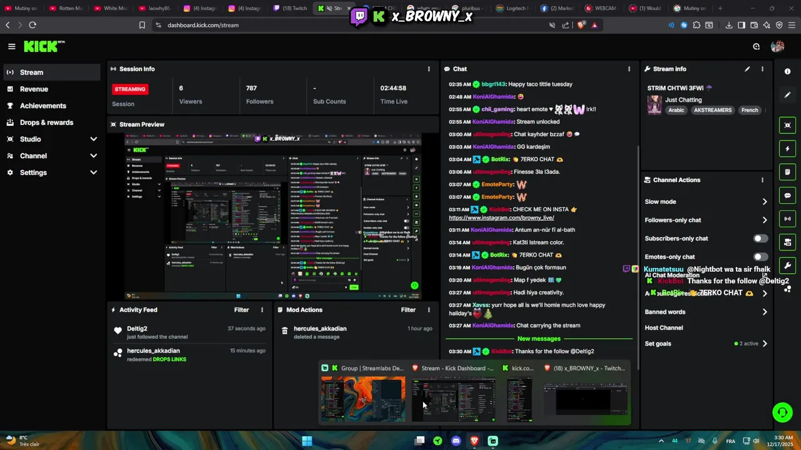The image size is (801, 450).
Task: Click the browser reload icon
Action: [33, 25]
